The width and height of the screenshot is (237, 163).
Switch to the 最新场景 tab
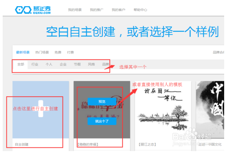[x=23, y=52]
